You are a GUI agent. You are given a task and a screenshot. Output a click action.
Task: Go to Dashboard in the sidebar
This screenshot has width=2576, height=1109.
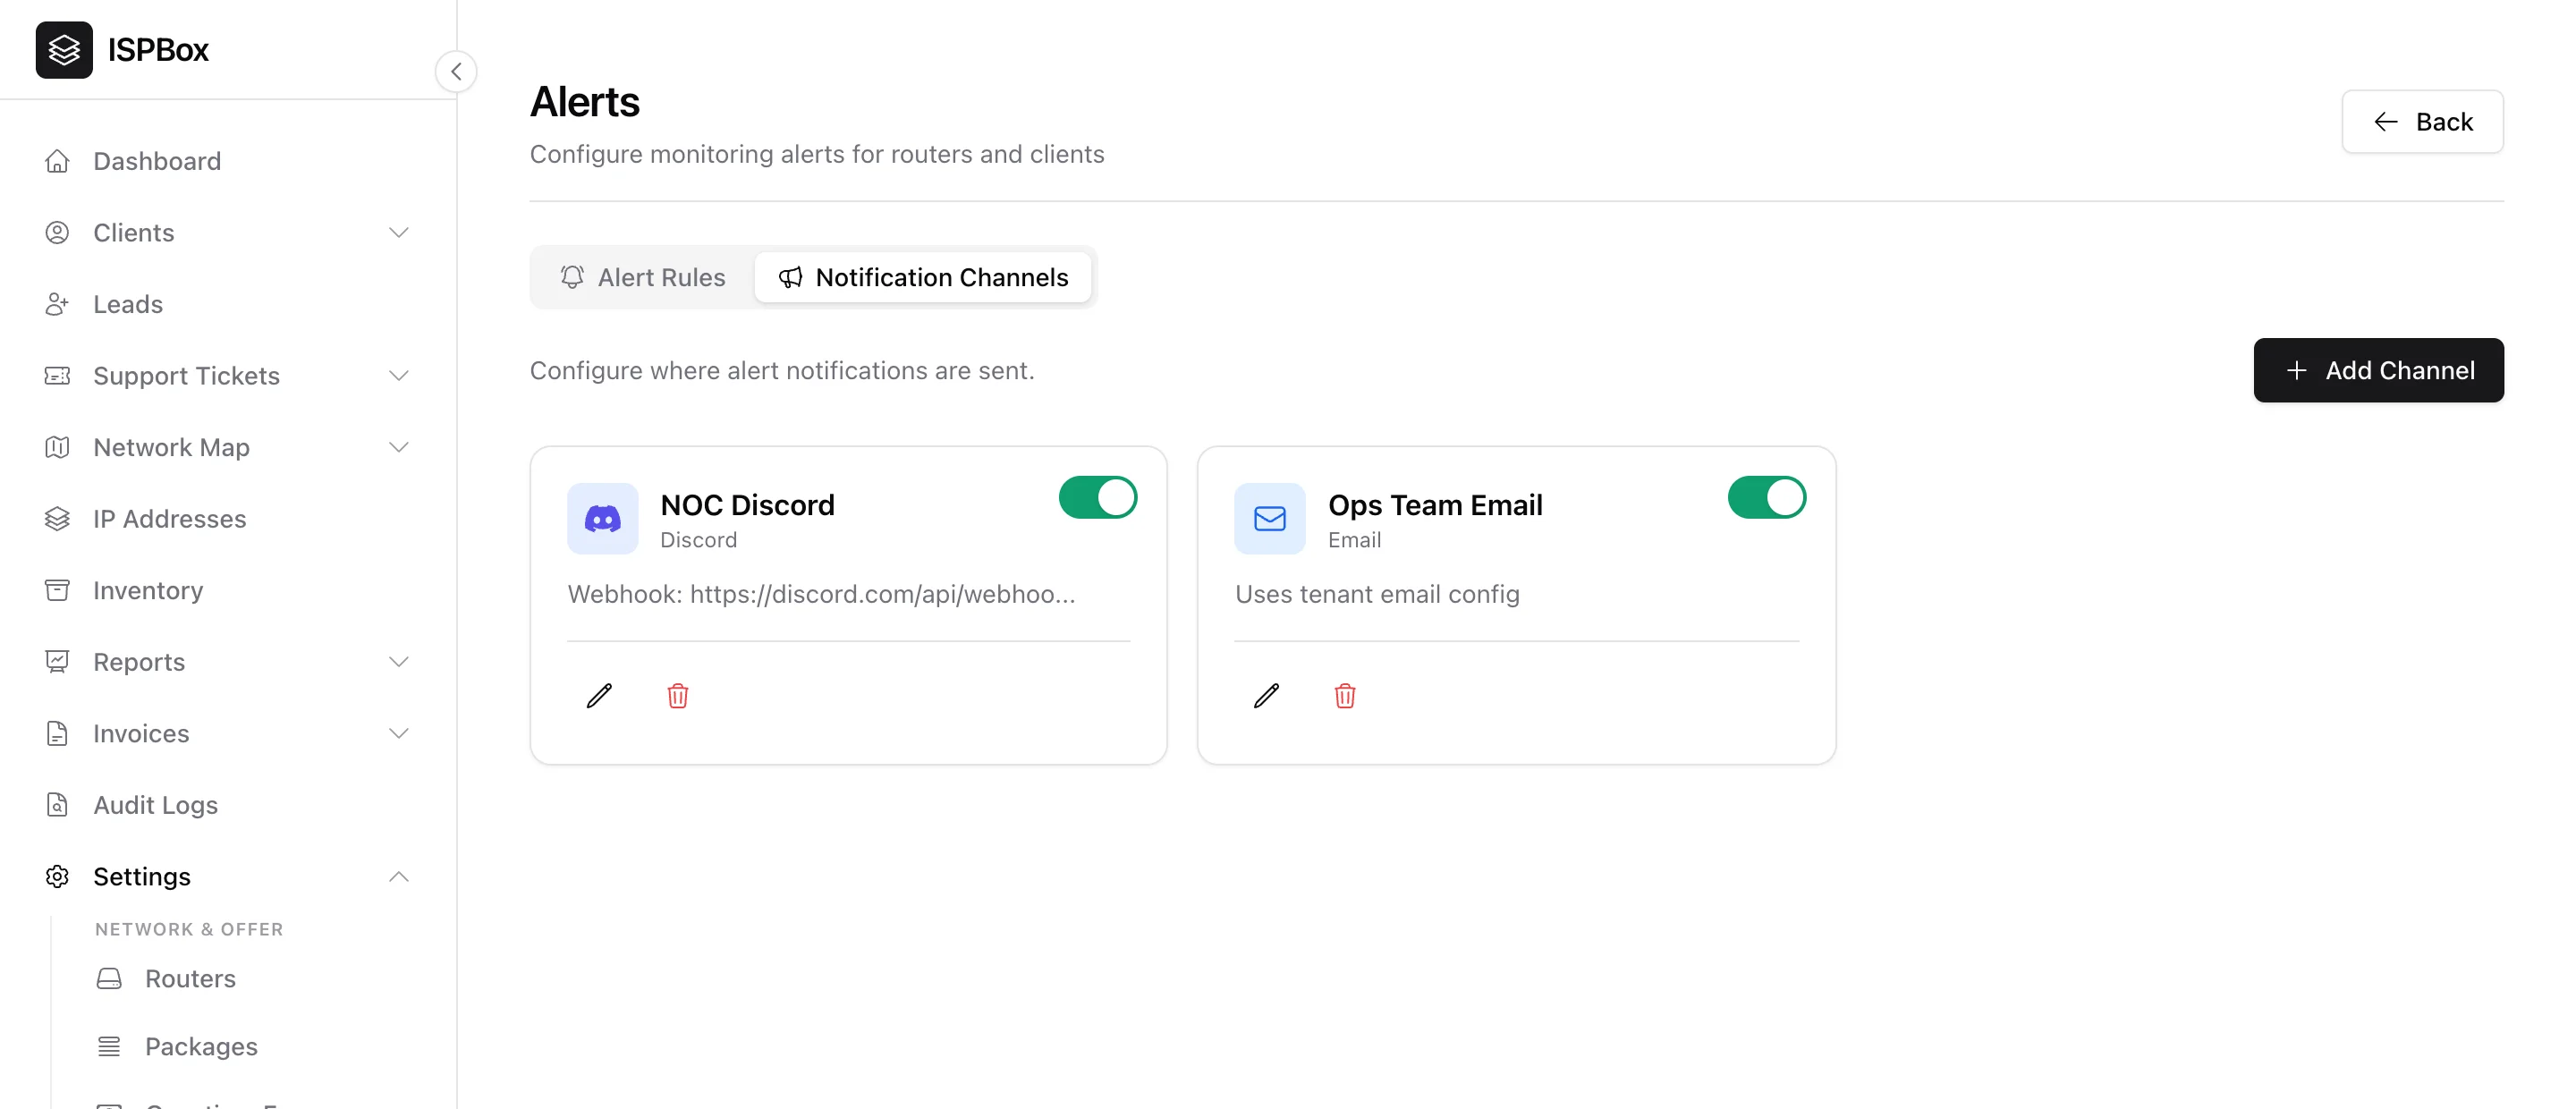point(228,161)
